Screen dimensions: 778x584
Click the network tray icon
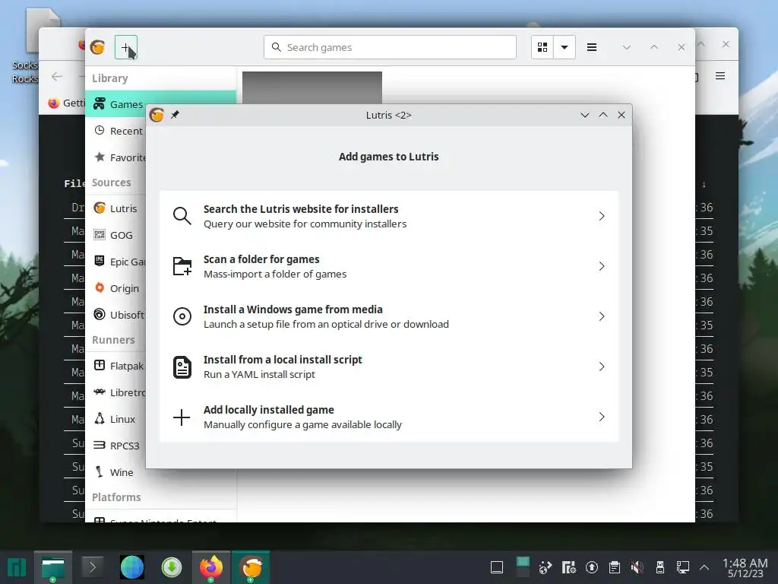pyautogui.click(x=683, y=567)
